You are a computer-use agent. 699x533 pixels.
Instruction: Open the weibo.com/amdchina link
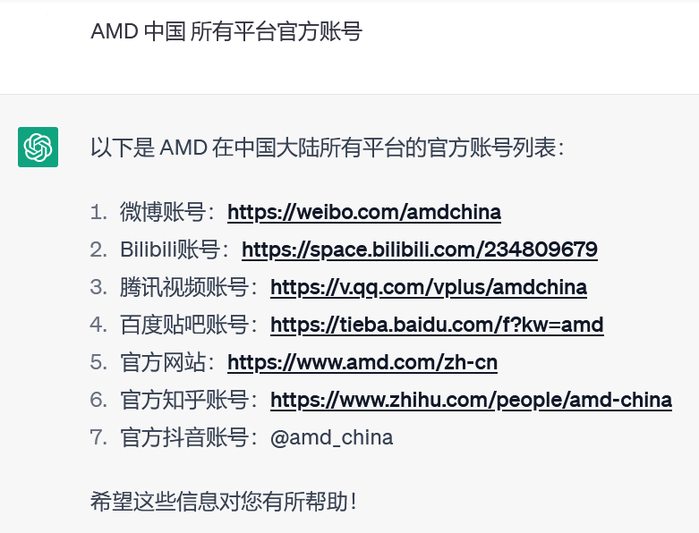point(364,213)
